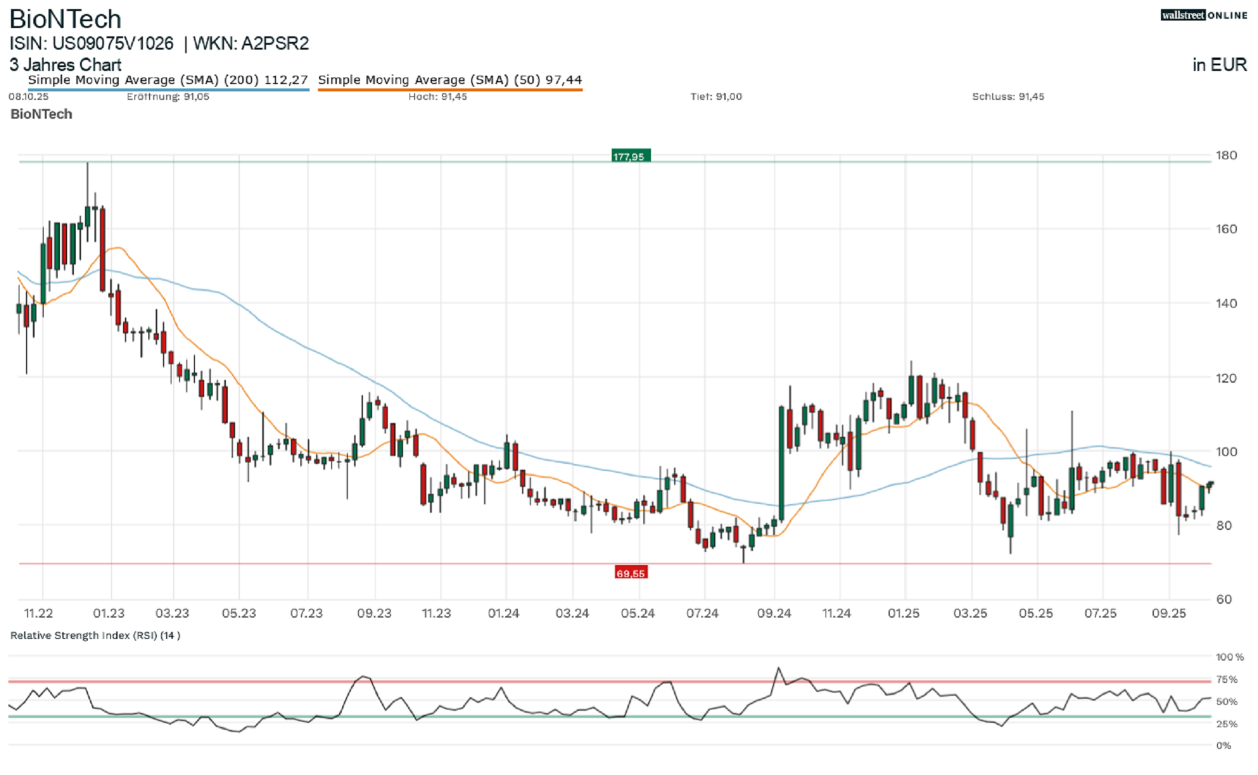Select the SMA (50) 97,44 legend entry

(449, 80)
